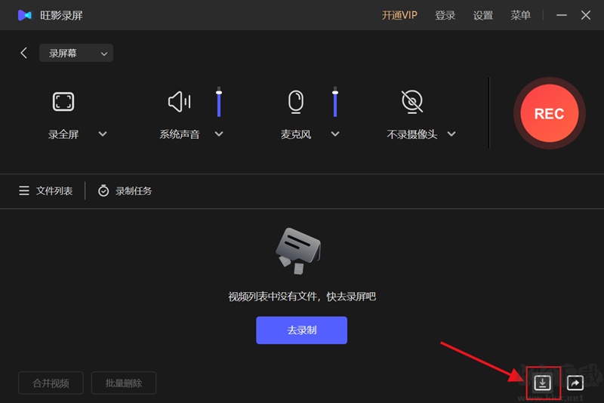Click the 麦克风 label
This screenshot has height=403, width=604.
[x=296, y=134]
